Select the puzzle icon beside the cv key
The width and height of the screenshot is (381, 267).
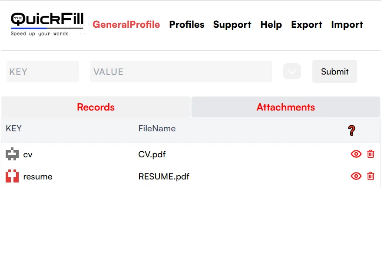click(12, 154)
